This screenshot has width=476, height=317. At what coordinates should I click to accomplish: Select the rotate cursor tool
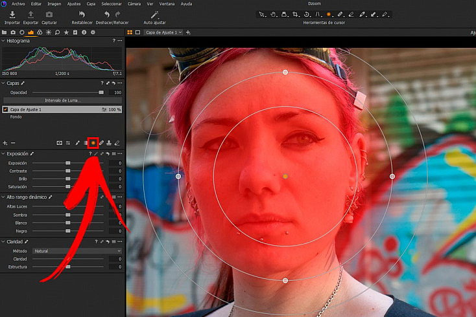[306, 14]
